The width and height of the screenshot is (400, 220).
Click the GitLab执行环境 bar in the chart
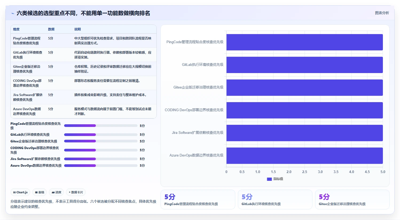pyautogui.click(x=304, y=65)
